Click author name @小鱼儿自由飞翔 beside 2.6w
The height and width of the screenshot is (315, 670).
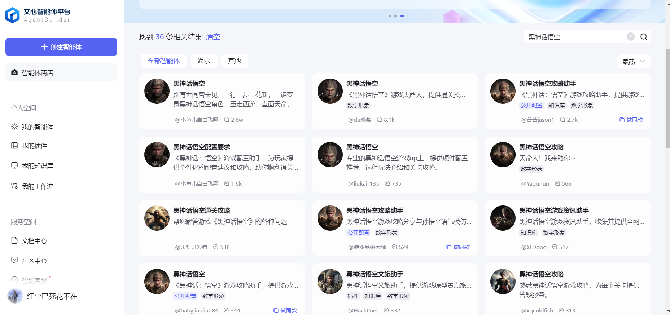click(x=197, y=120)
